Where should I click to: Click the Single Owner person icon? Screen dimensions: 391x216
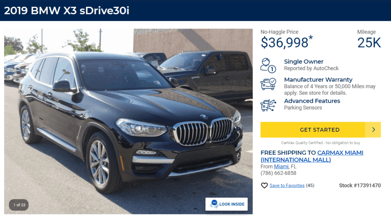268,65
